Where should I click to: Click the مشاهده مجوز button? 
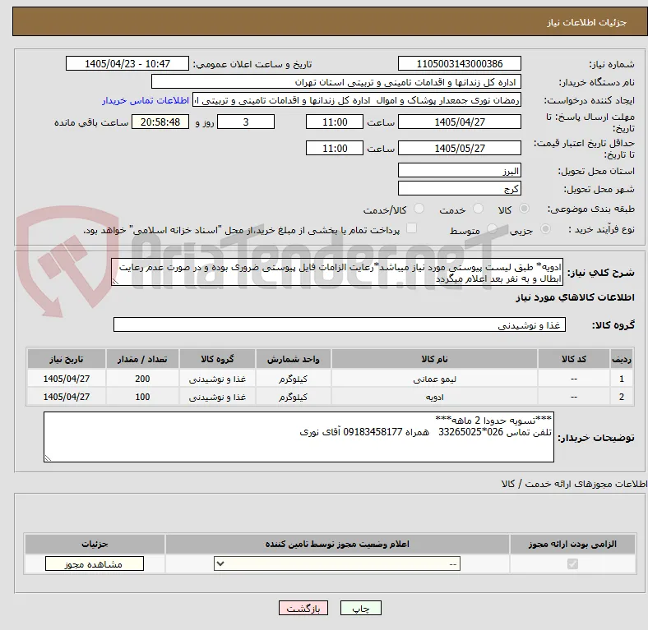95,564
